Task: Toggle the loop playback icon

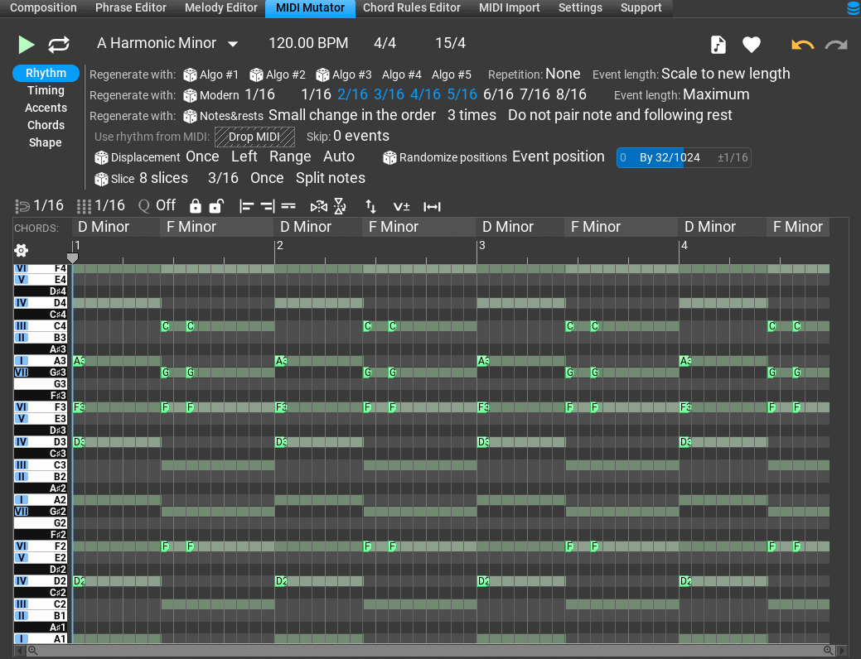Action: (x=59, y=45)
